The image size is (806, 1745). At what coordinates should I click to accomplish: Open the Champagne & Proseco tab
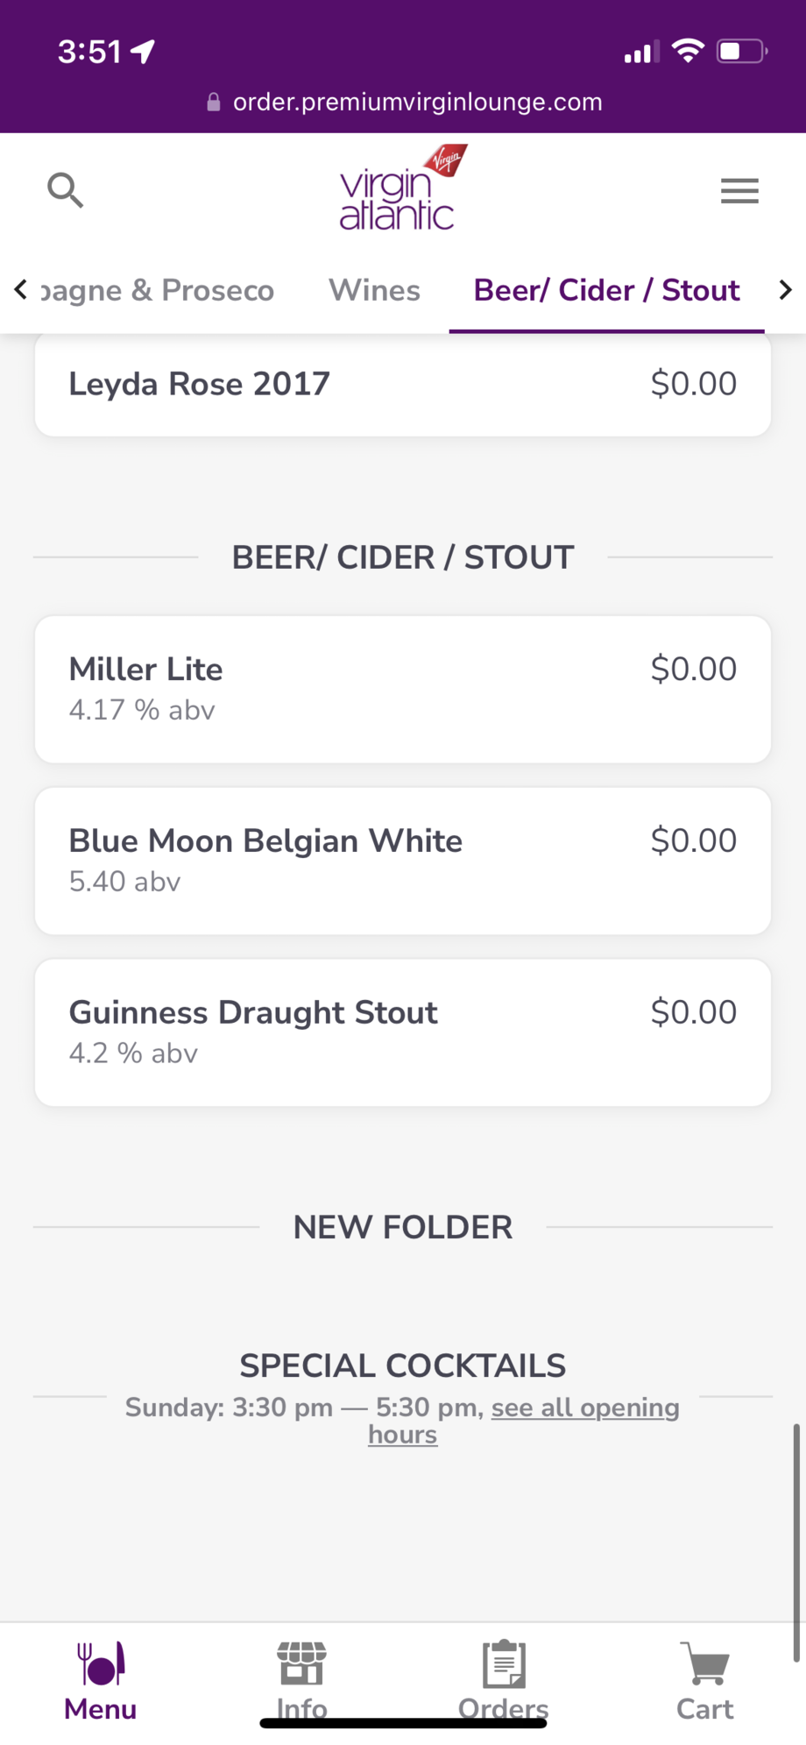158,290
